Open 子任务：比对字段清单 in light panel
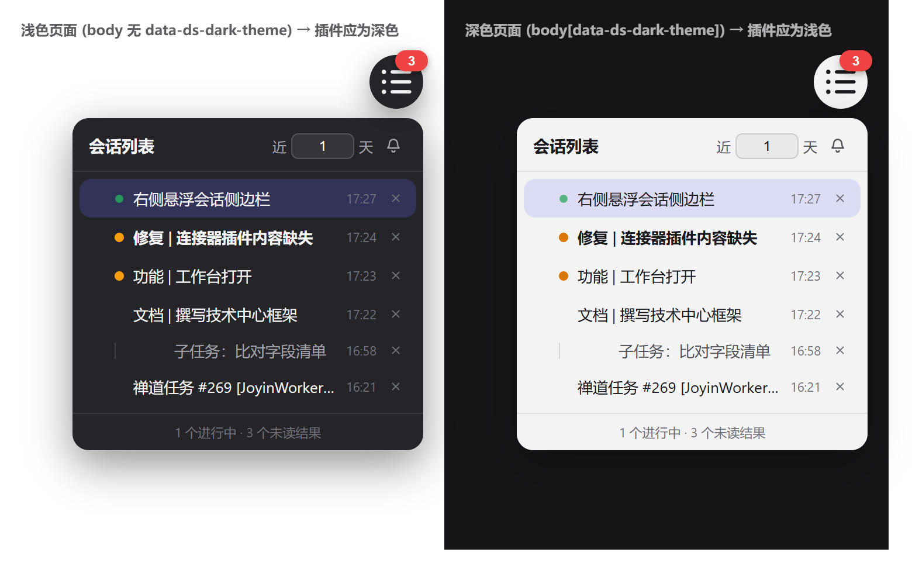Image resolution: width=912 pixels, height=573 pixels. pos(692,350)
